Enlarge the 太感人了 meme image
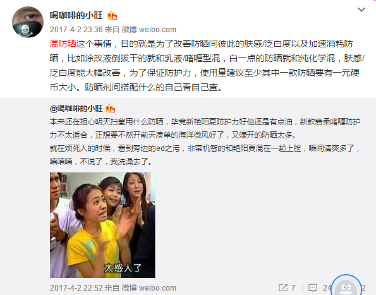The image size is (376, 295). pos(102,225)
